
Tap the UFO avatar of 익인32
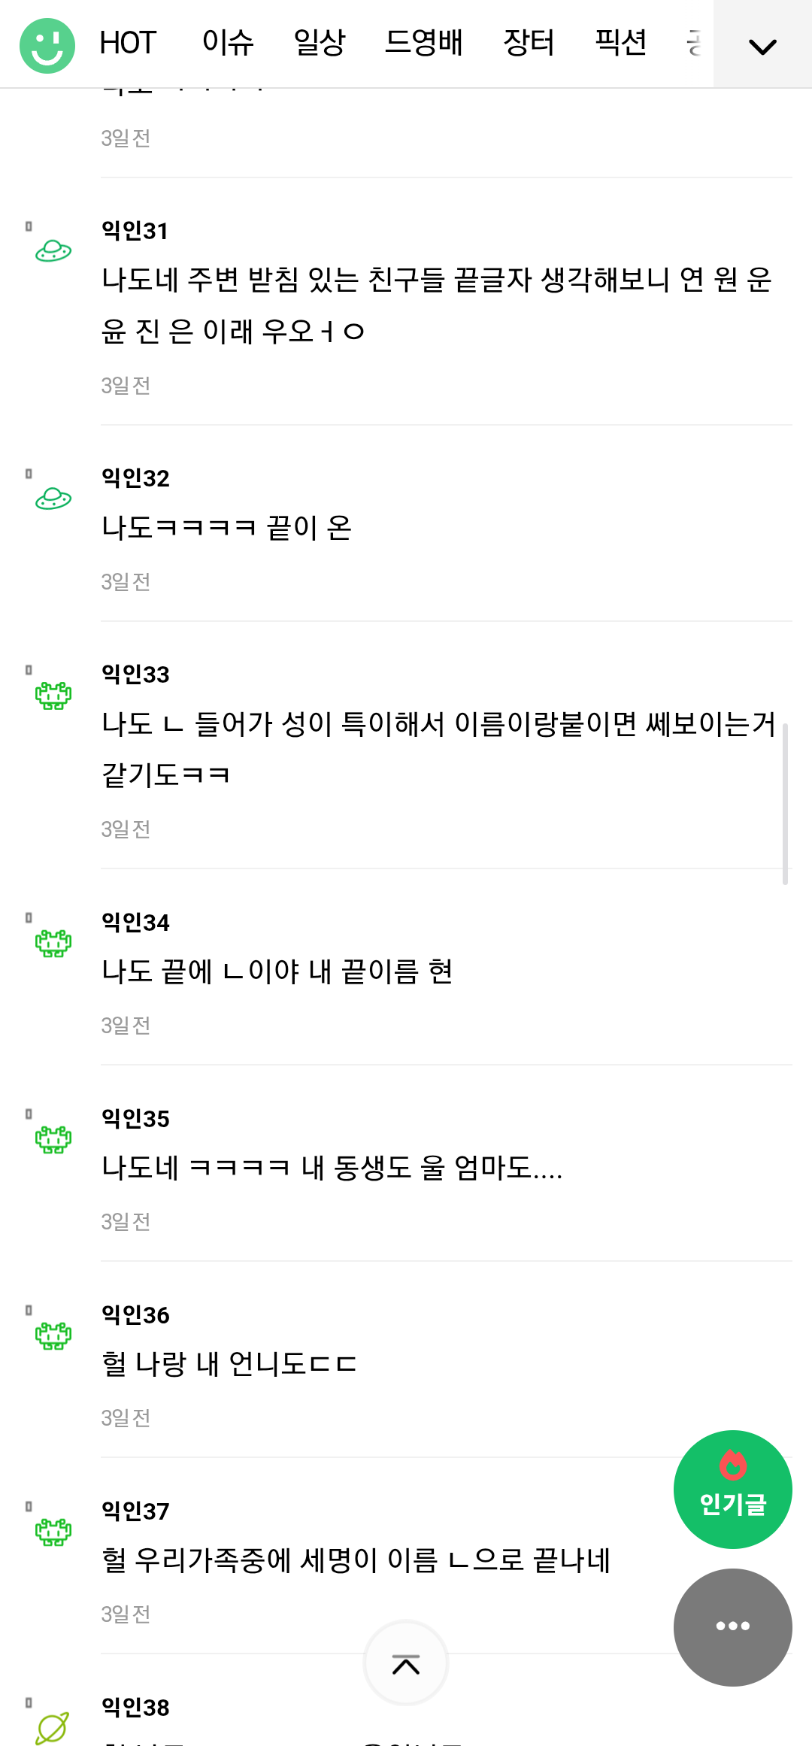click(53, 498)
